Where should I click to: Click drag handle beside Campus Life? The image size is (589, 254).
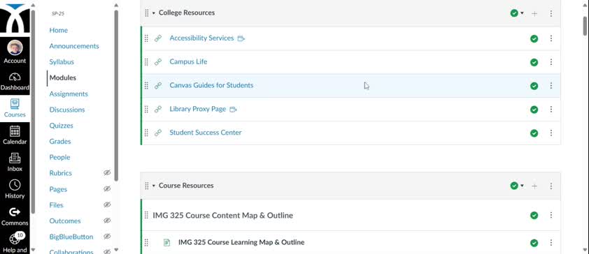pyautogui.click(x=146, y=62)
